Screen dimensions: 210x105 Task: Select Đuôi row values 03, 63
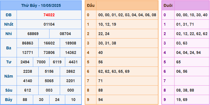pos(182,43)
